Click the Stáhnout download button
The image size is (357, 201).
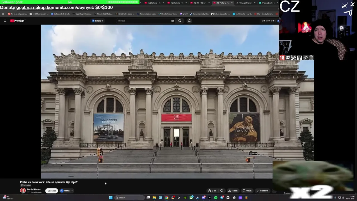coord(262,191)
